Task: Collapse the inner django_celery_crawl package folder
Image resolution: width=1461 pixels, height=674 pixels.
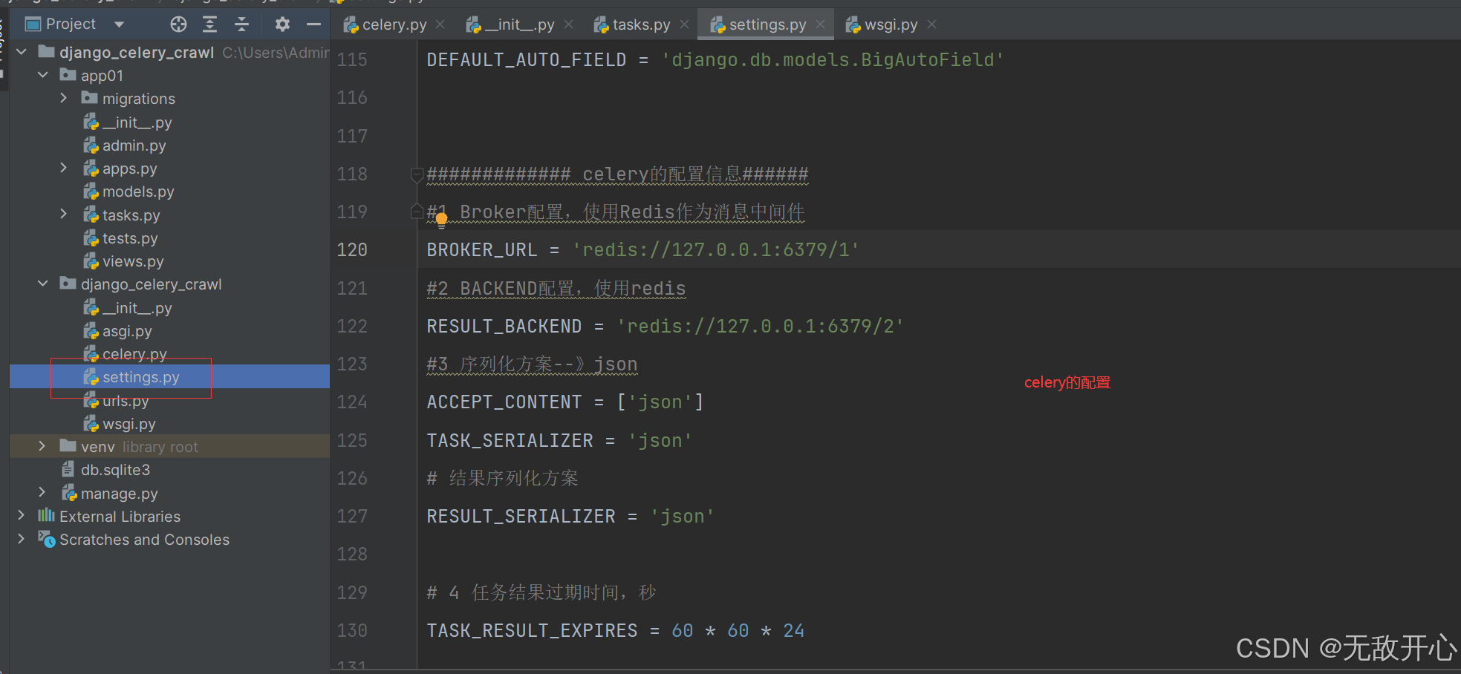Action: click(43, 284)
